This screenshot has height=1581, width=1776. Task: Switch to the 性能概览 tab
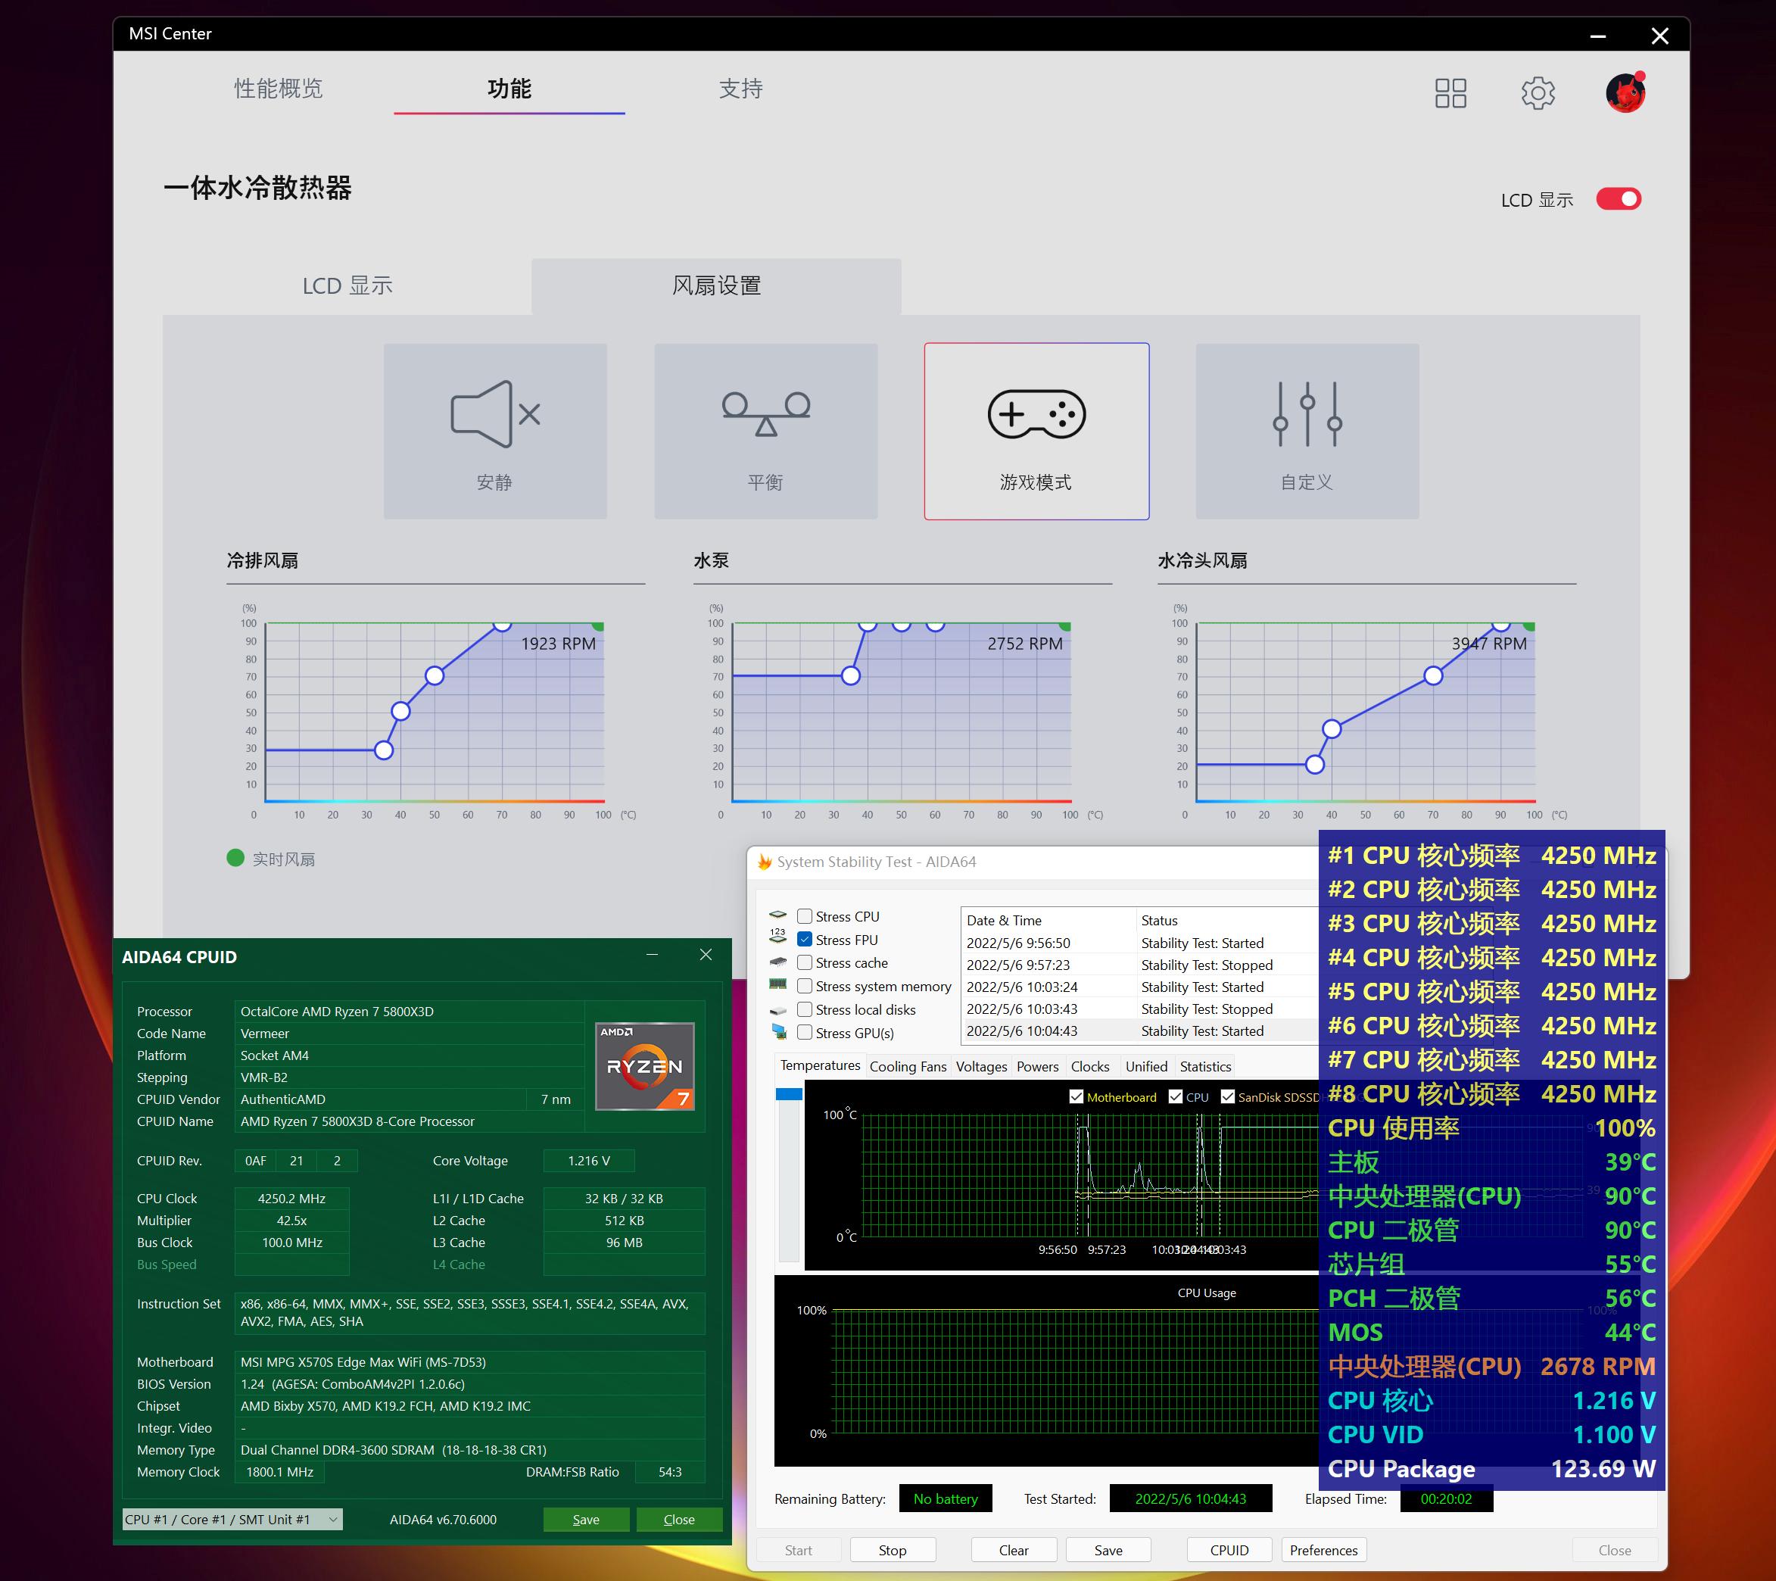click(278, 89)
